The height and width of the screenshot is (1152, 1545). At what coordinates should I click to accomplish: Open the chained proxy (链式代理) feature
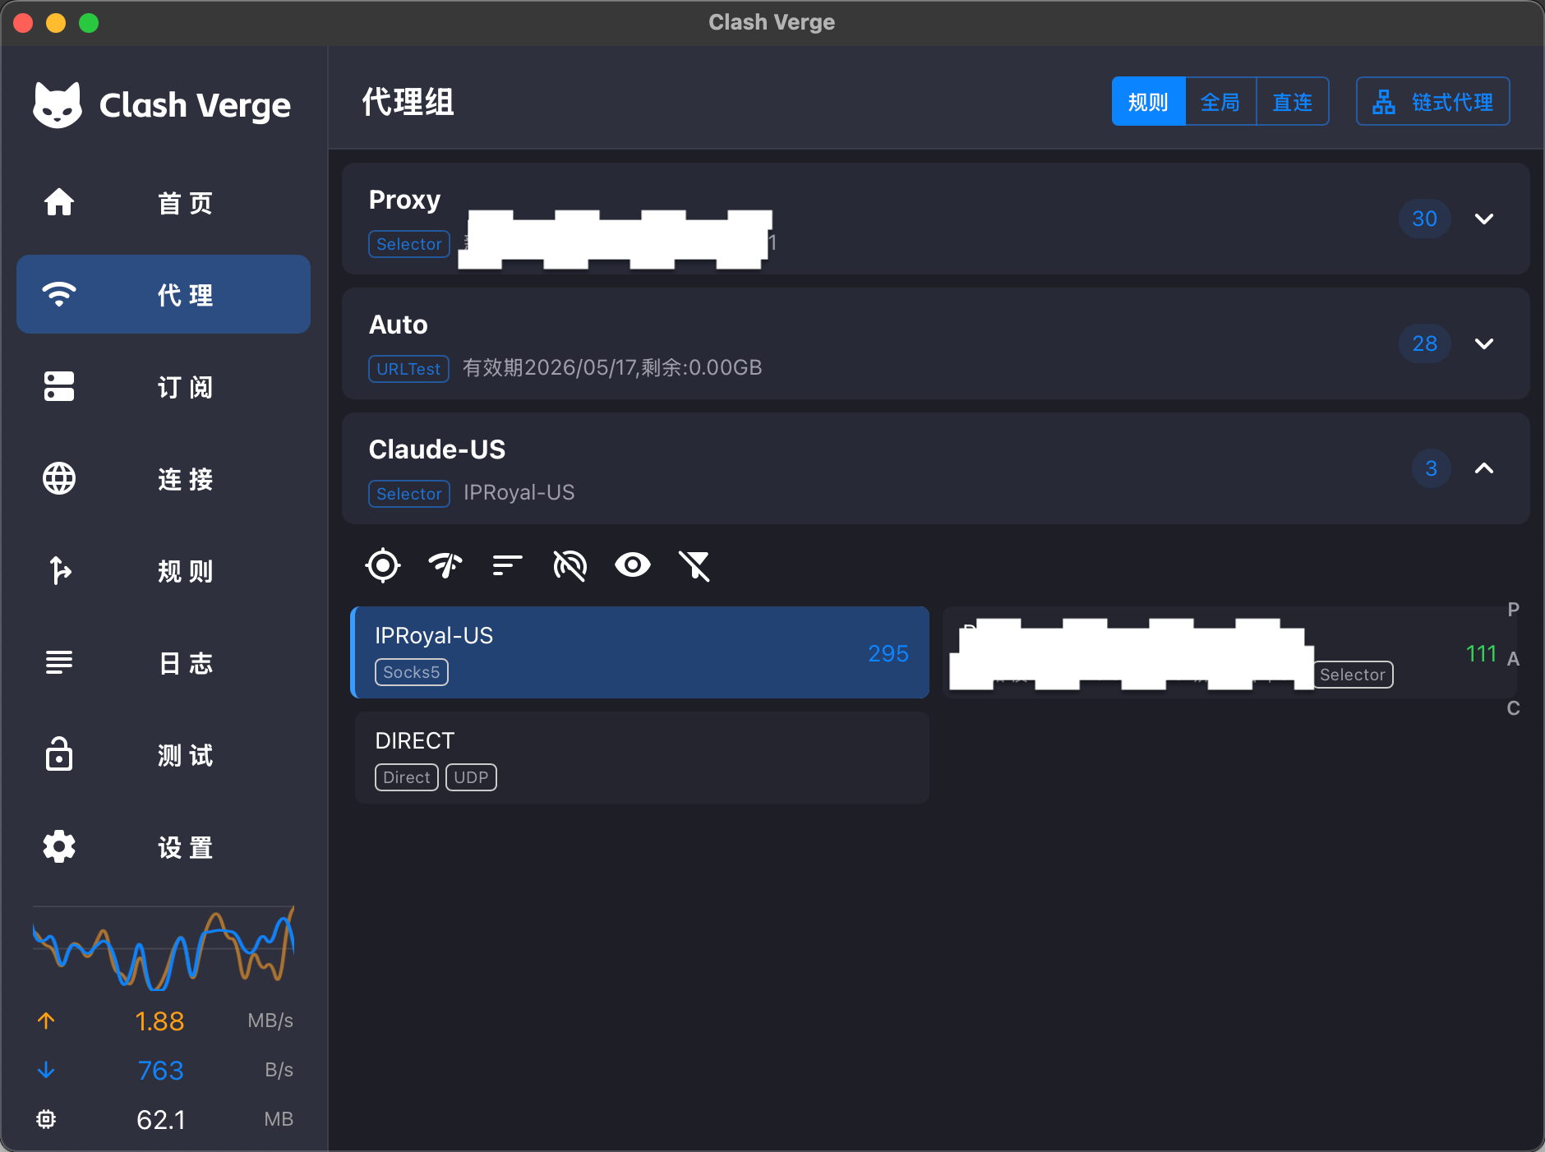[x=1432, y=101]
